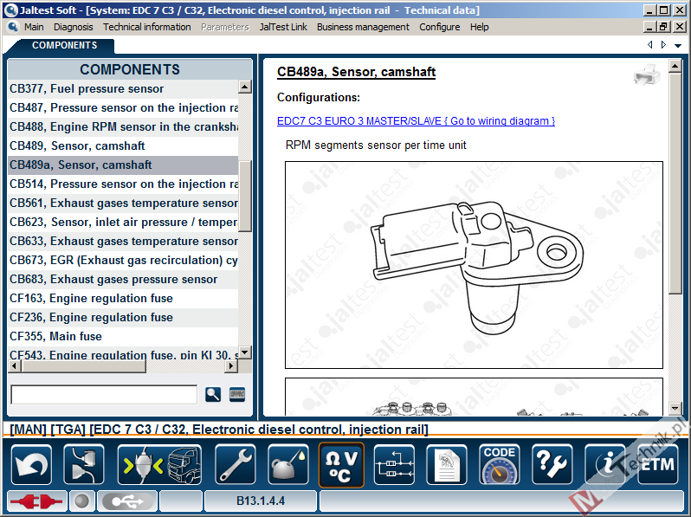Select CB489a, Sensor, camshaft row
This screenshot has height=517, width=691.
pos(123,165)
